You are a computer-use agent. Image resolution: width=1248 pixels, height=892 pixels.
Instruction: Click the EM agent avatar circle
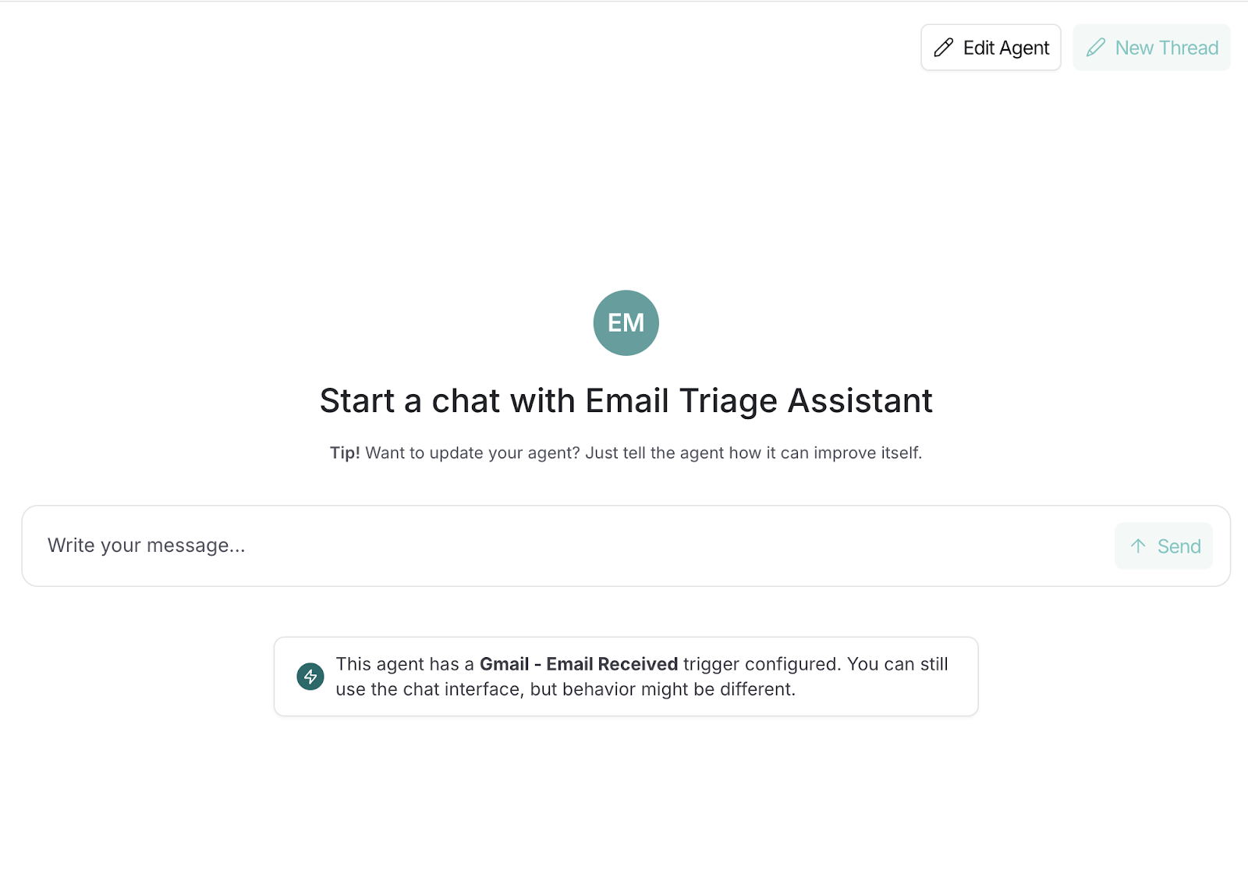(626, 323)
